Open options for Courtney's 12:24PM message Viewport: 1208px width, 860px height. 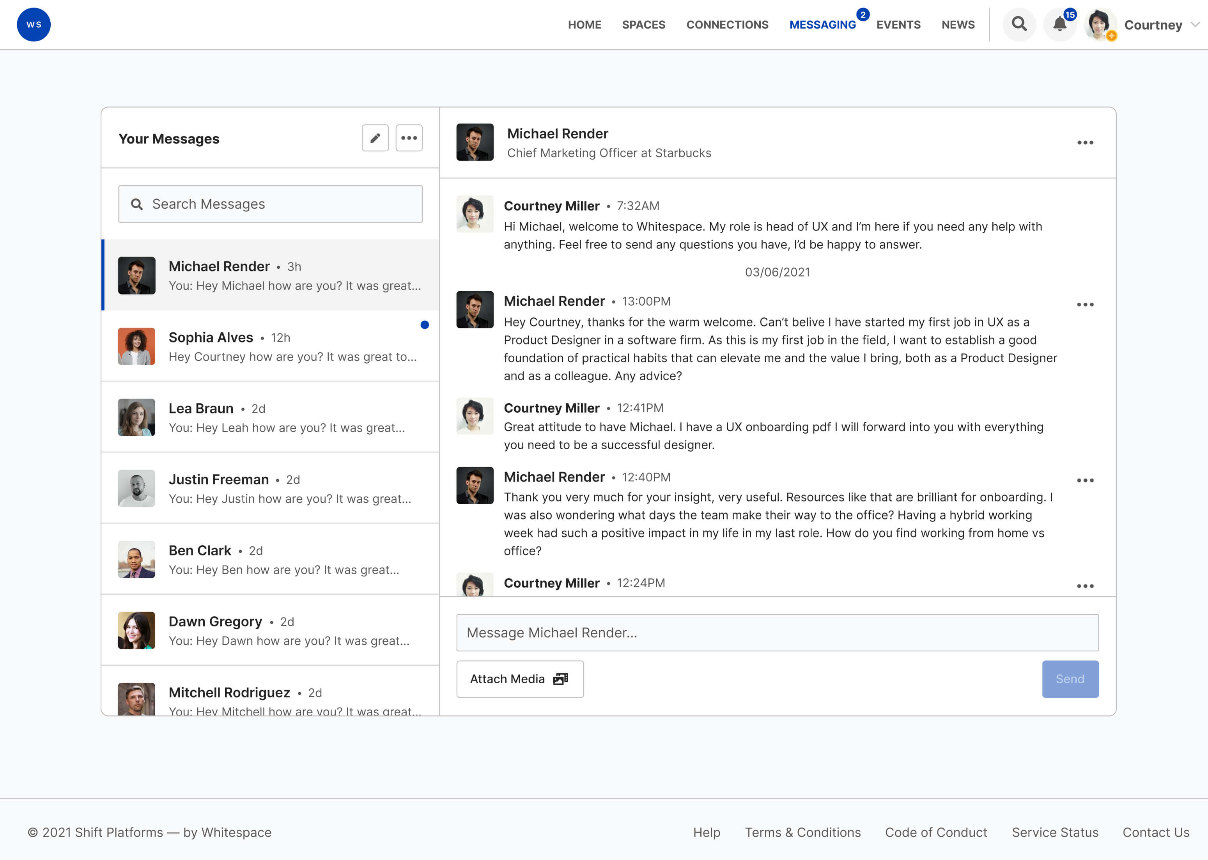click(x=1085, y=586)
